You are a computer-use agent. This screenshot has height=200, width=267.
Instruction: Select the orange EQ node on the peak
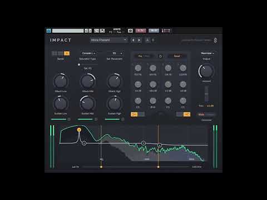tap(79, 130)
